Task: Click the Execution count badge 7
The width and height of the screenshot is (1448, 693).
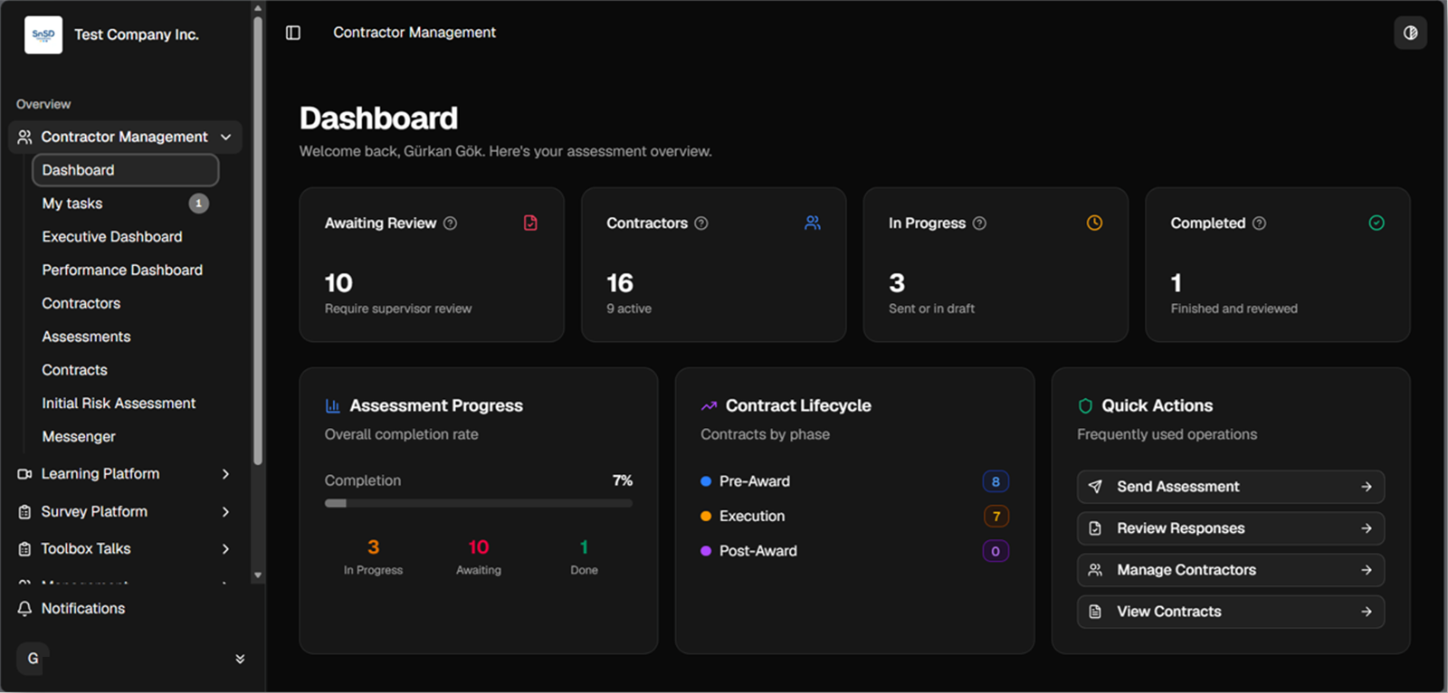Action: 995,517
